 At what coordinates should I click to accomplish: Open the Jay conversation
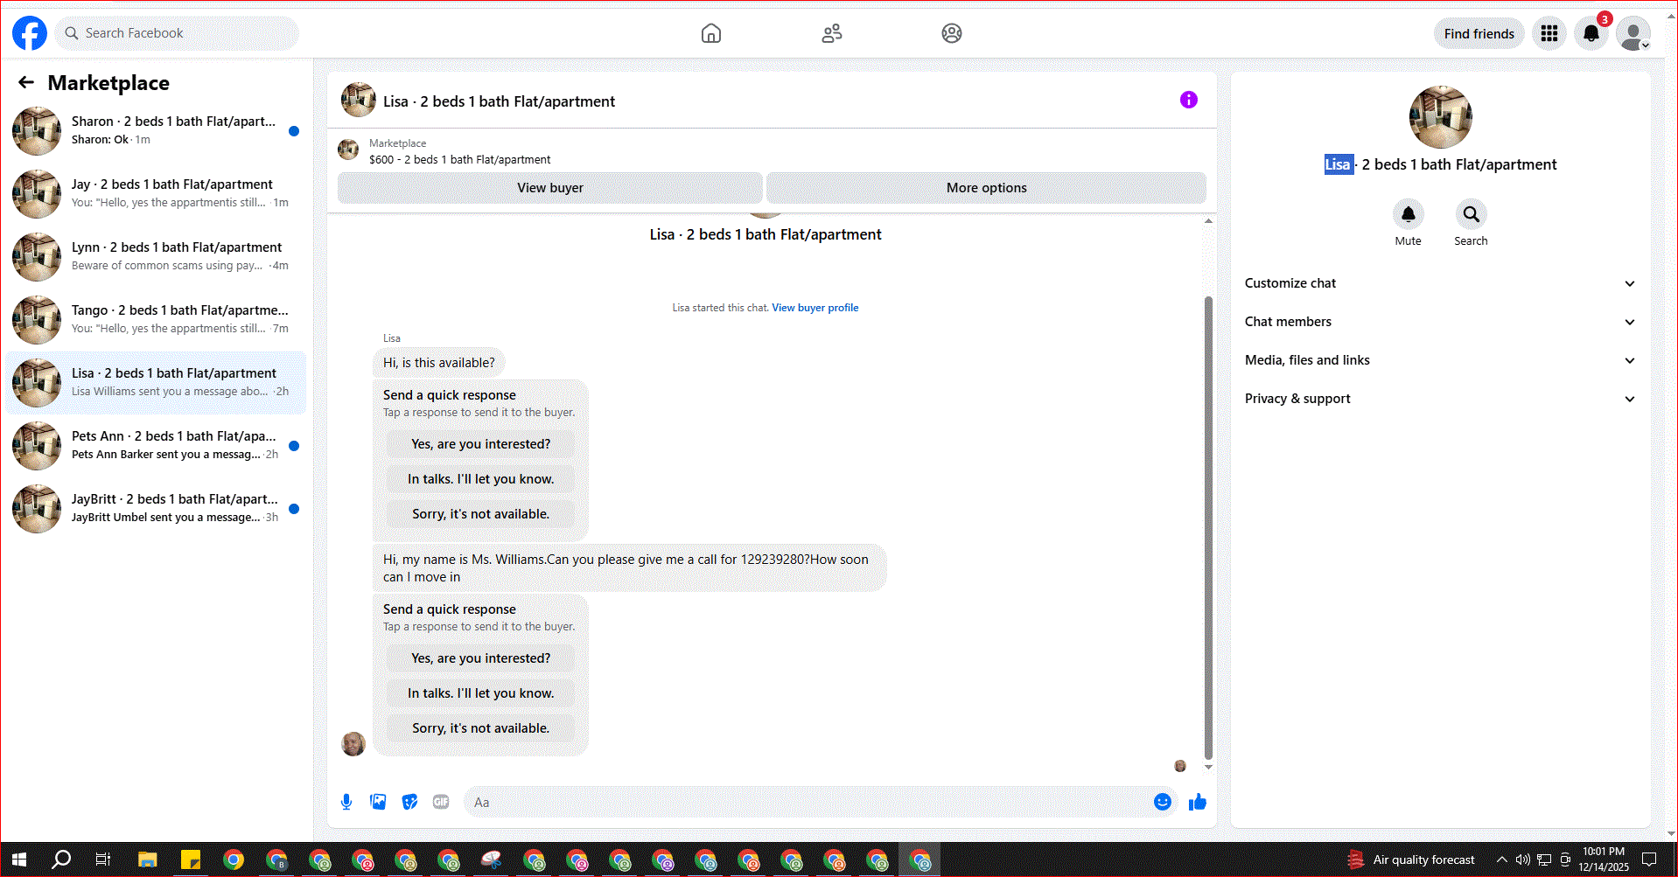157,193
